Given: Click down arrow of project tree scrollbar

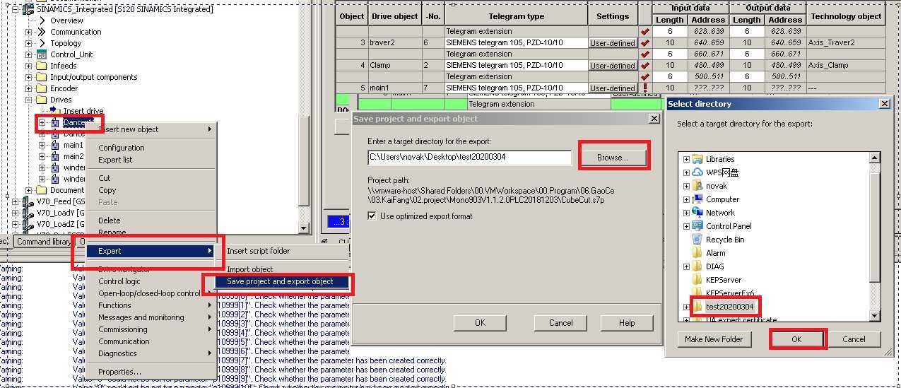Looking at the screenshot, I should pyautogui.click(x=304, y=229).
